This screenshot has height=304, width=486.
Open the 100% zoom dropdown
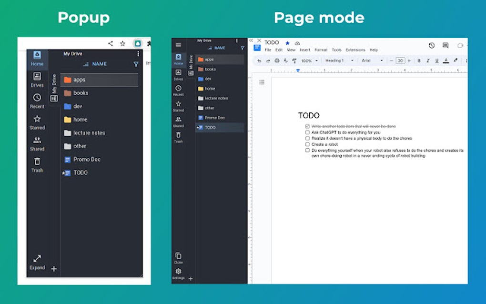(x=310, y=61)
